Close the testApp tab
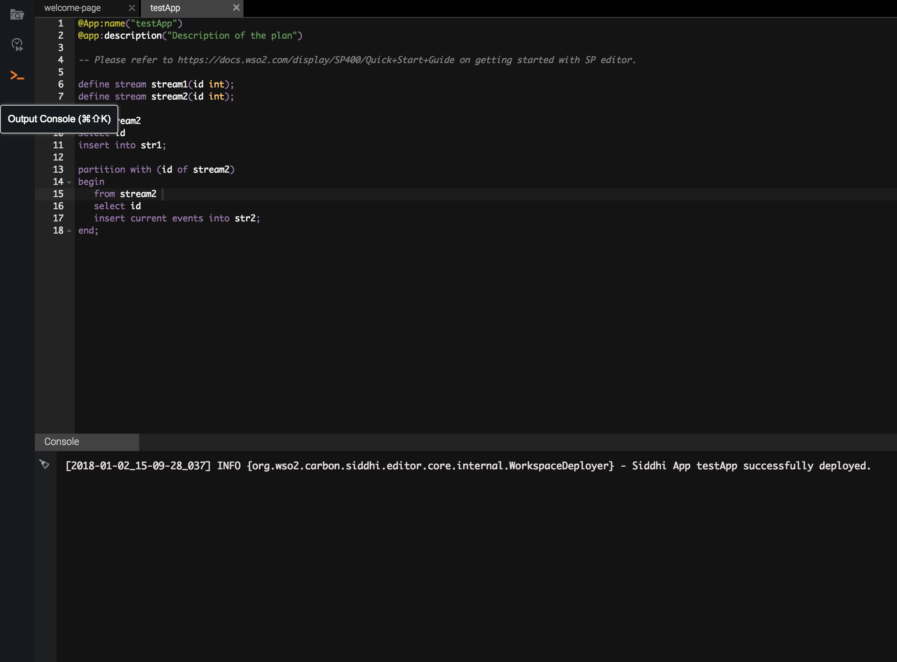This screenshot has height=662, width=897. (x=236, y=7)
